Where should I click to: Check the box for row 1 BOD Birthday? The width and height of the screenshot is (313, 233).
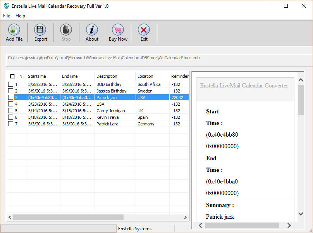tap(11, 84)
